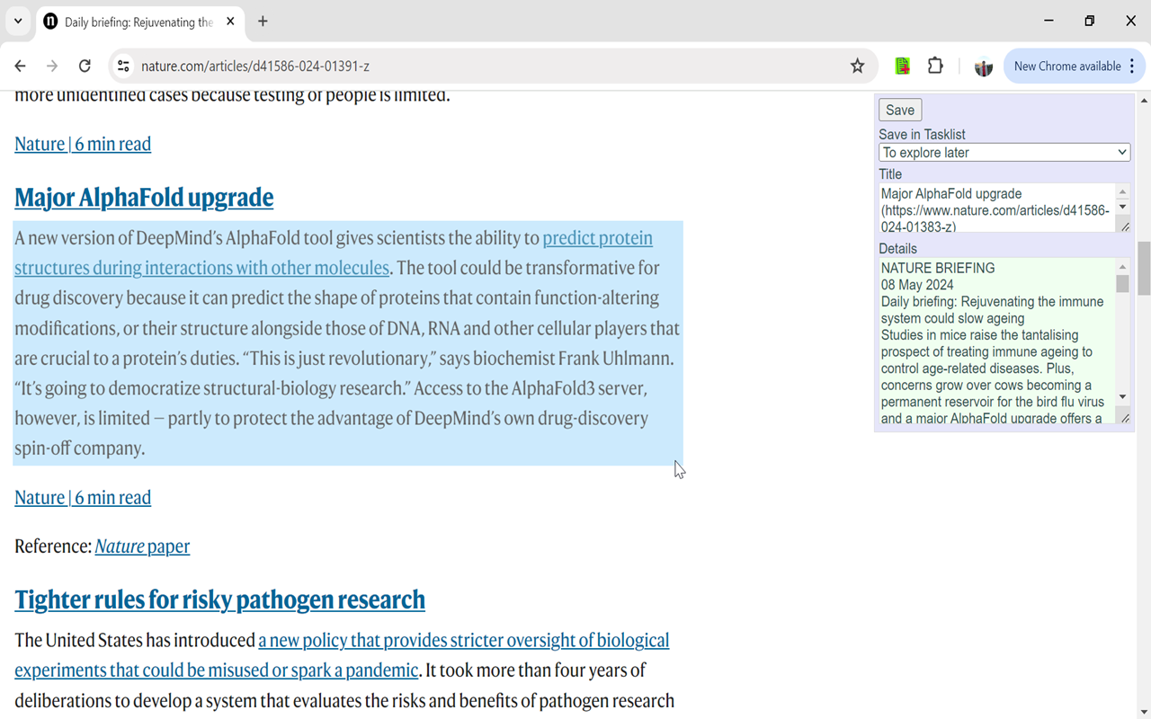Close the Daily briefing tab

coord(230,22)
